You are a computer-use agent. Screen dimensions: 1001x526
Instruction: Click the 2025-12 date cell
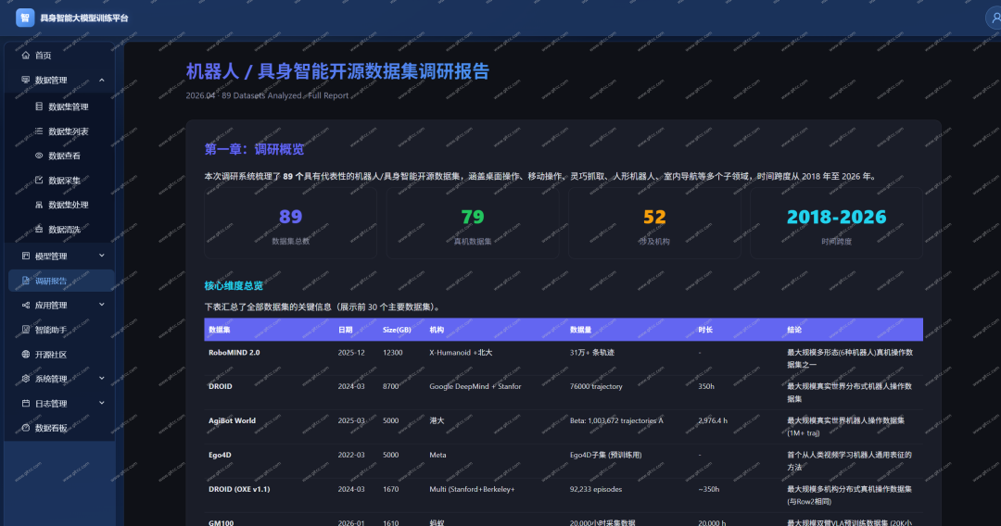click(351, 353)
